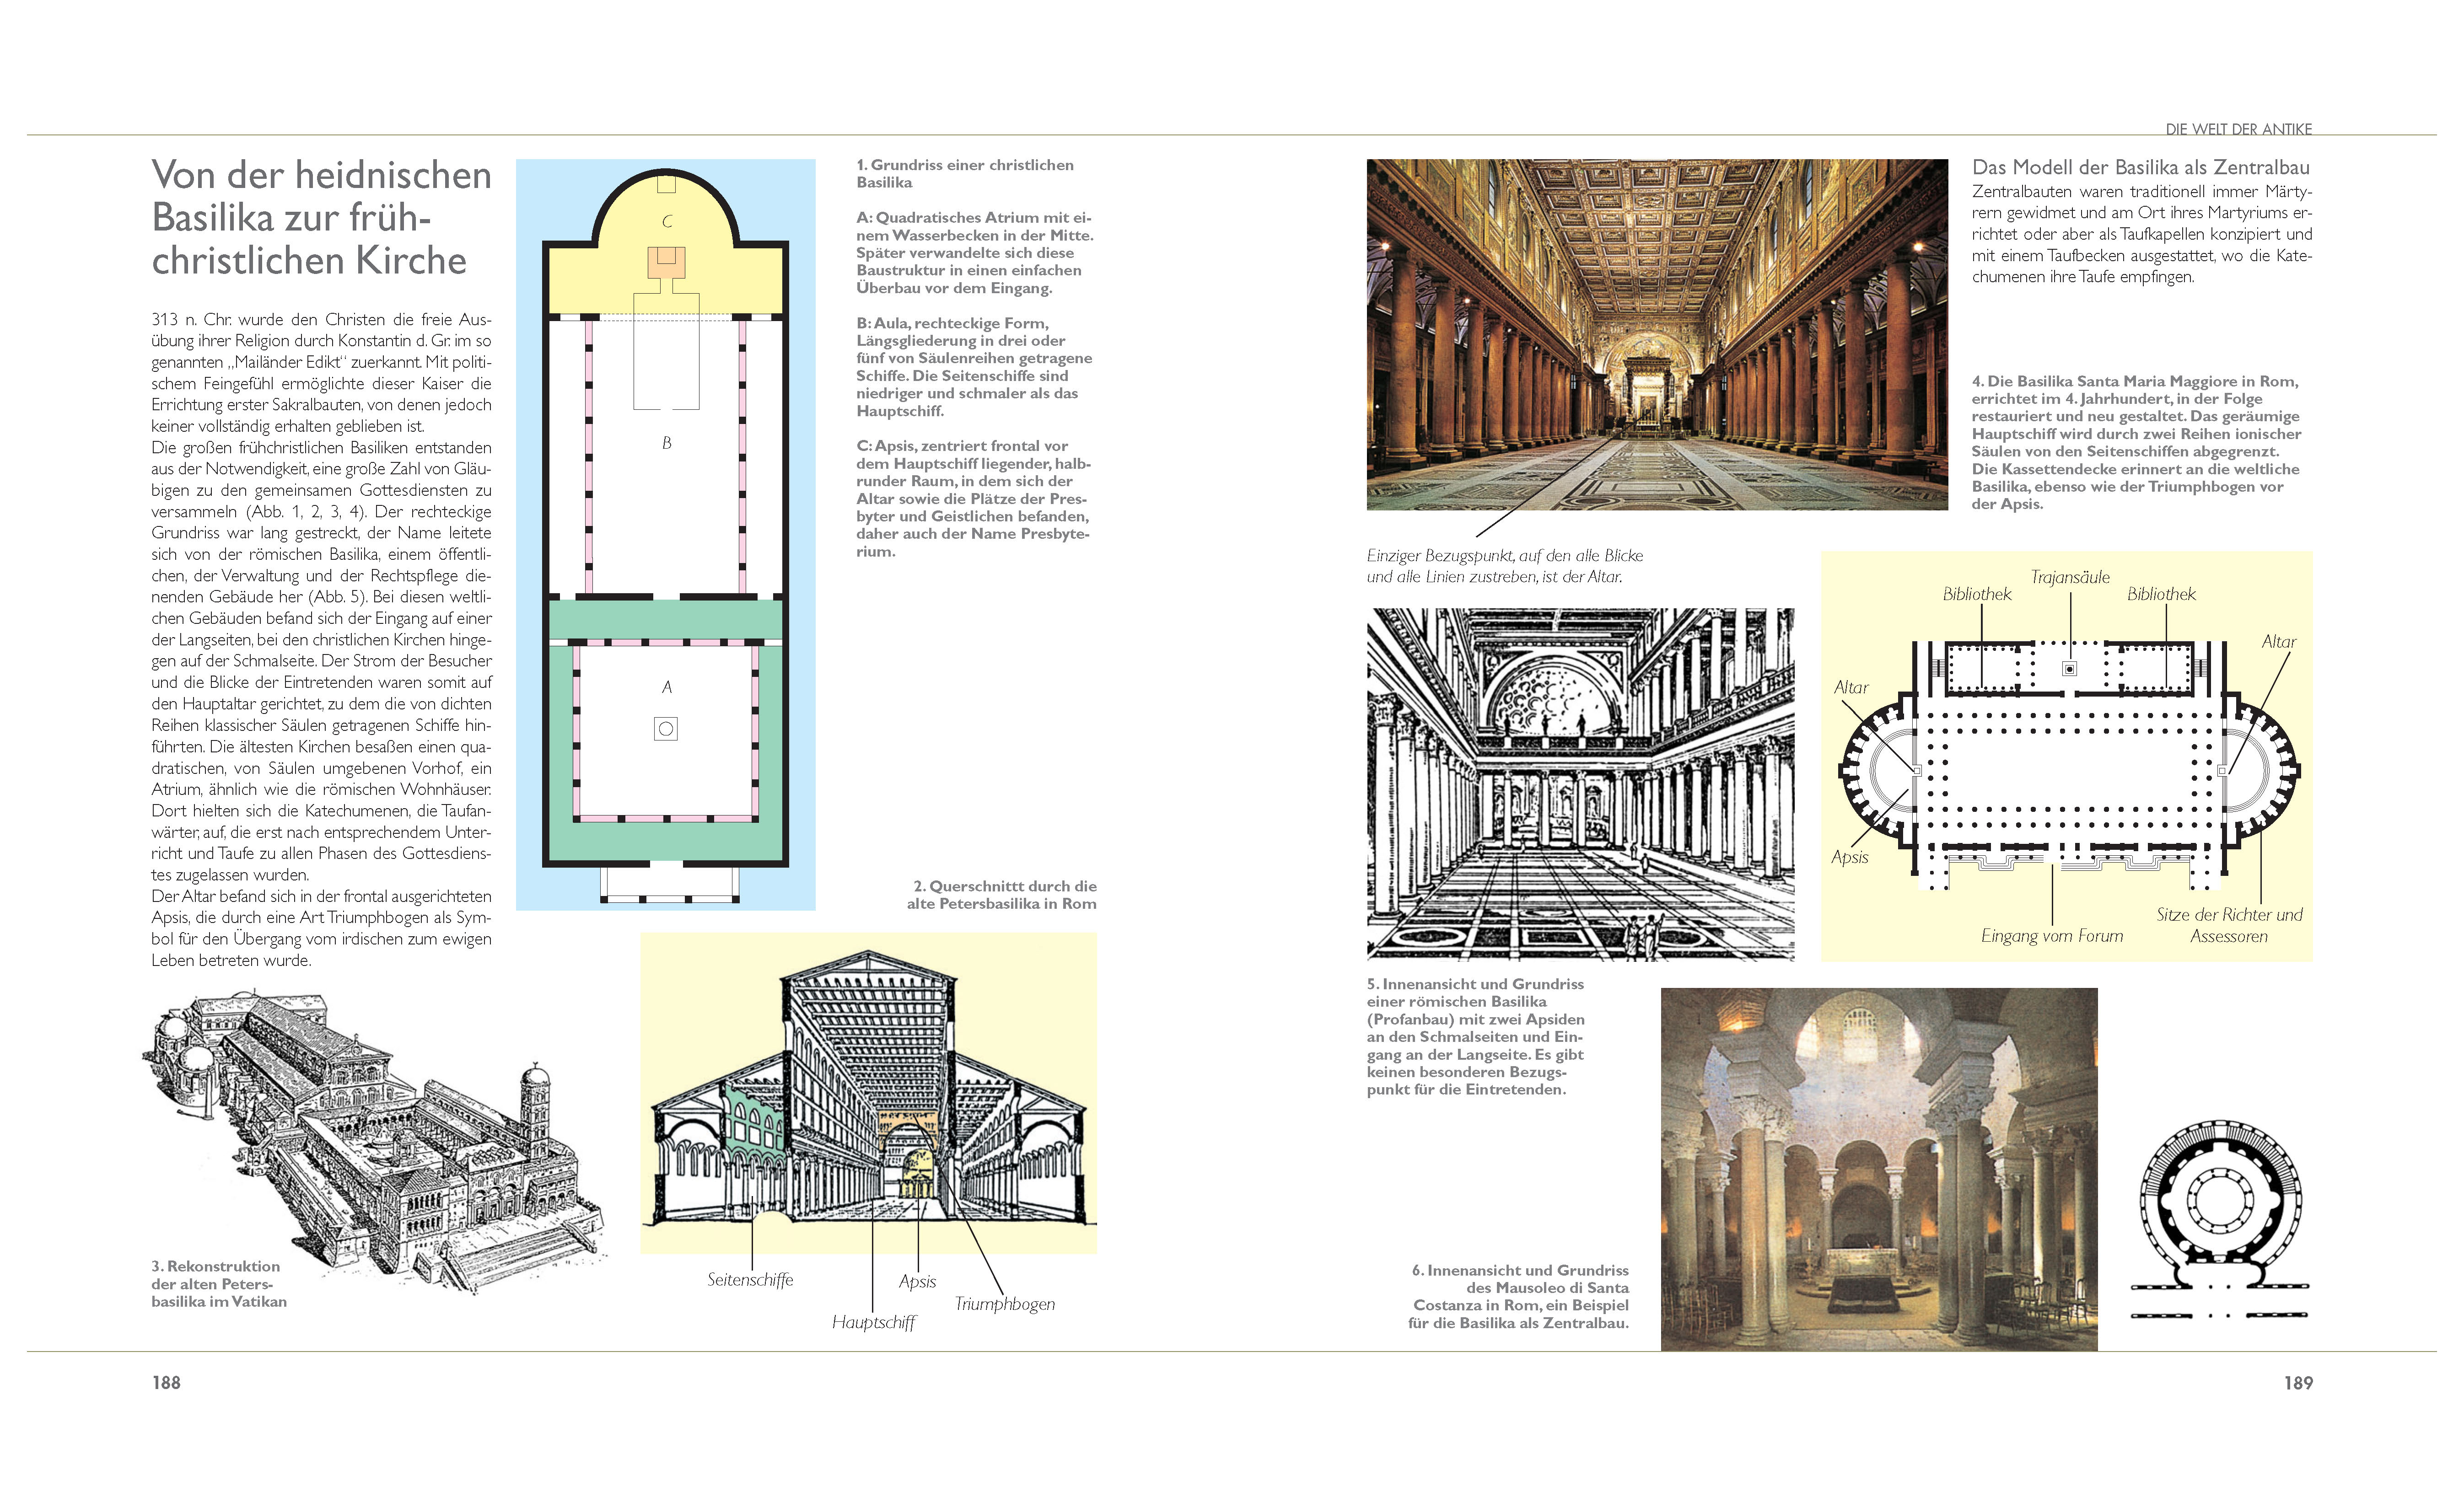
Task: Click caption '2. Querschnittt durch die alte Petersbasilika'
Action: coord(1002,895)
